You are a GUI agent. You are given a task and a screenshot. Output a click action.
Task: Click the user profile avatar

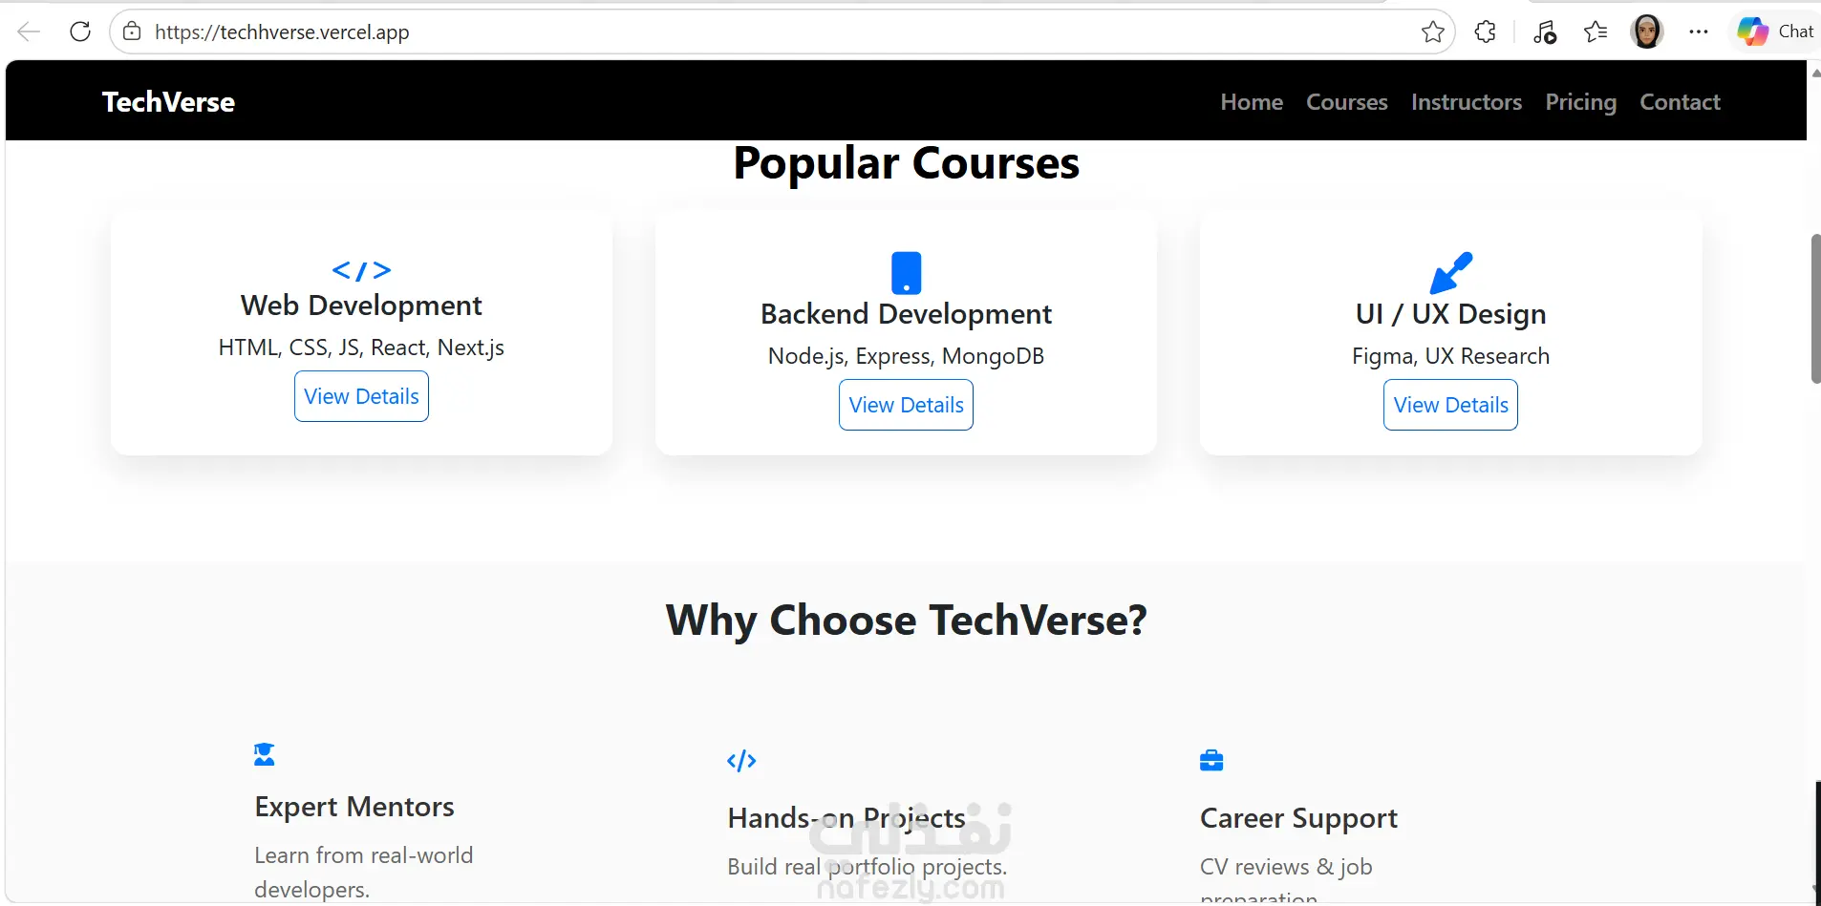[x=1646, y=32]
